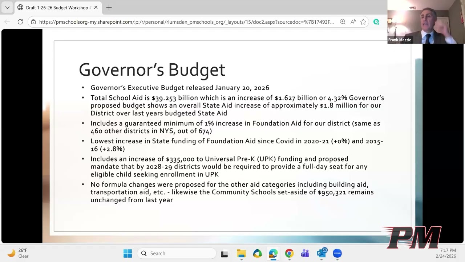Launch File Explorer from taskbar
The width and height of the screenshot is (465, 262).
tap(241, 254)
